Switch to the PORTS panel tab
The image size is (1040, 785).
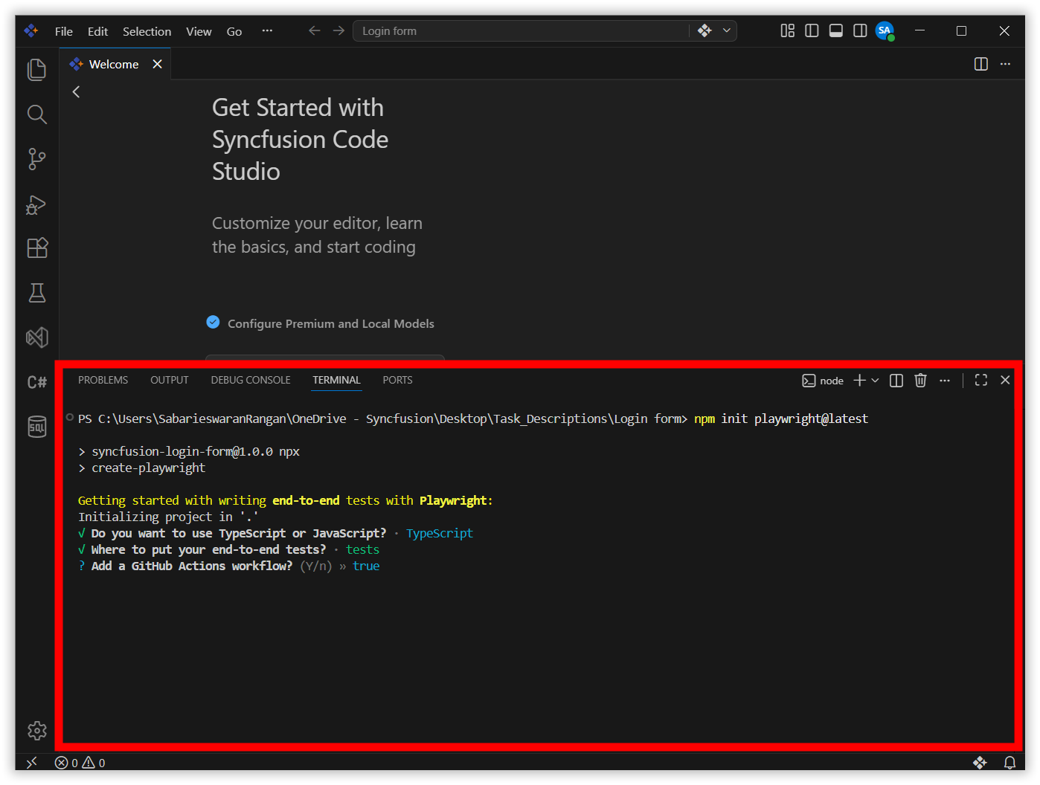(397, 380)
